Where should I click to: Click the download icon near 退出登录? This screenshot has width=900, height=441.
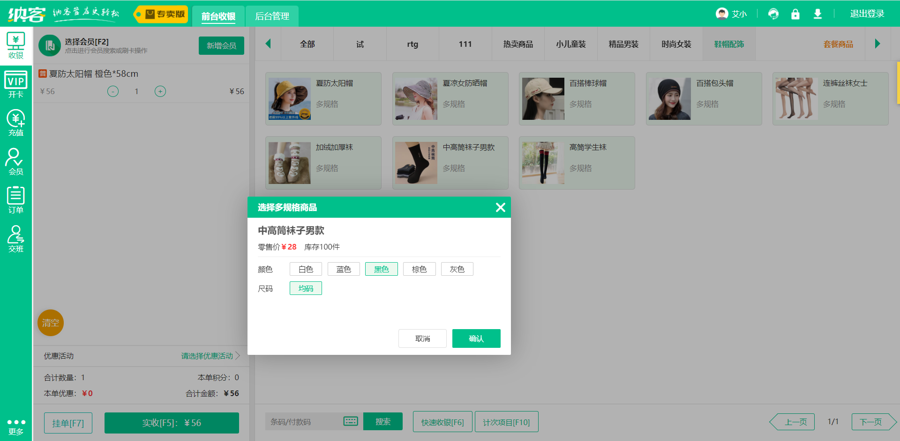click(x=818, y=14)
